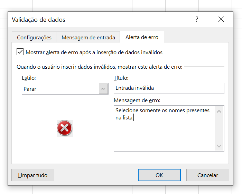Click the Limpar tudo button
Screen dimensions: 242x194
point(33,175)
